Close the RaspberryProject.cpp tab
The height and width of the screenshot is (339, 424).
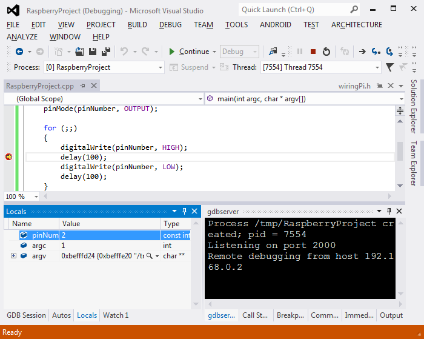tap(94, 86)
